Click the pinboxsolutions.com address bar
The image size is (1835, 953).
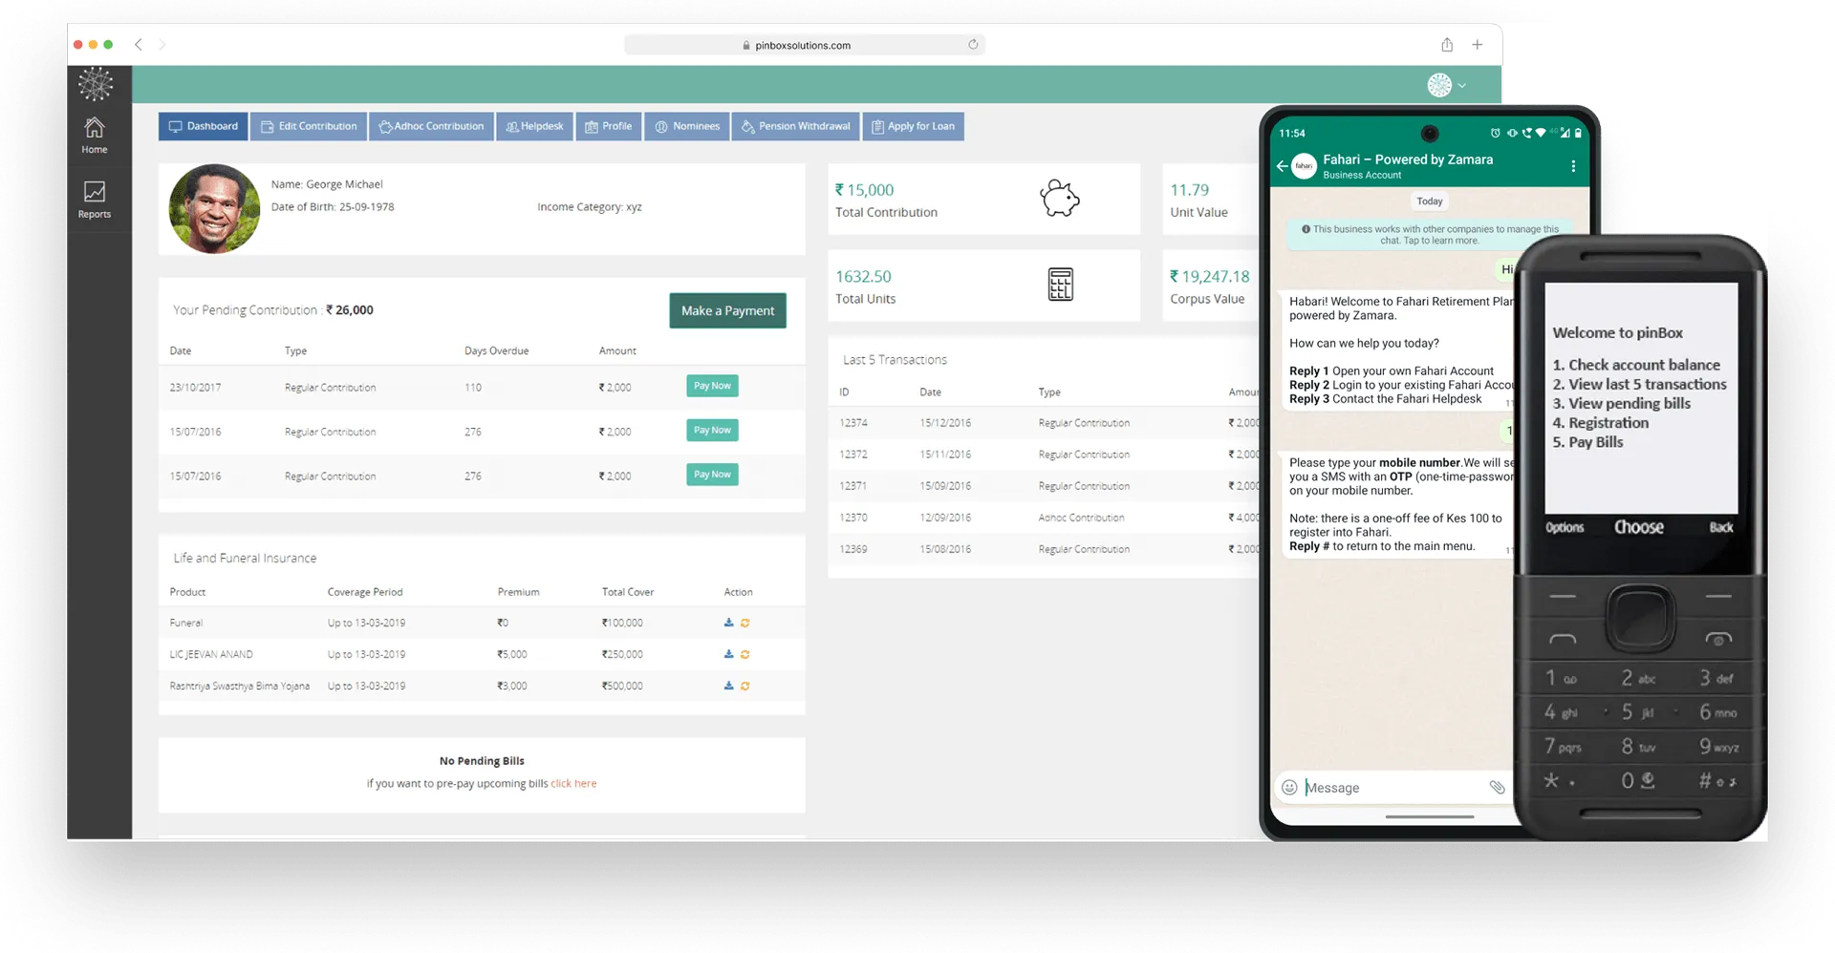pyautogui.click(x=803, y=45)
